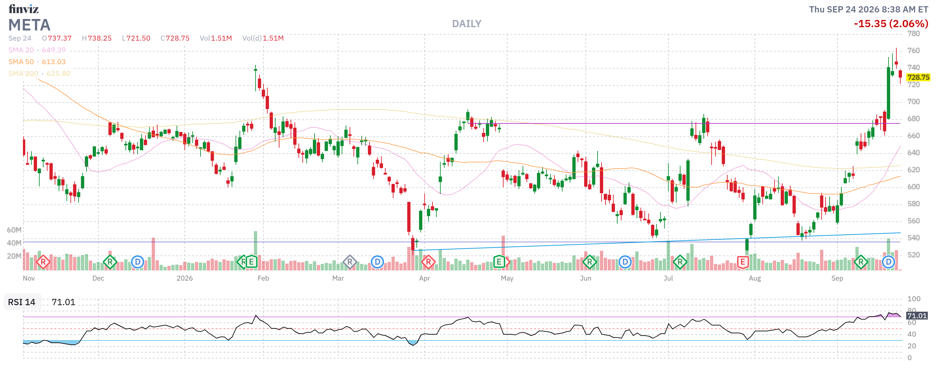Click the Aug label on the date axis

pos(755,278)
